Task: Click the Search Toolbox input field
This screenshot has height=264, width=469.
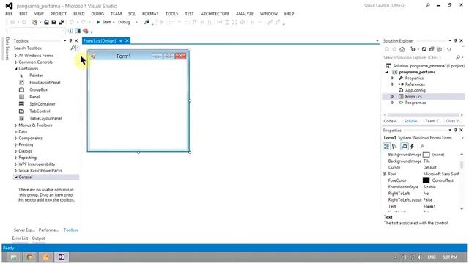Action: pyautogui.click(x=41, y=48)
